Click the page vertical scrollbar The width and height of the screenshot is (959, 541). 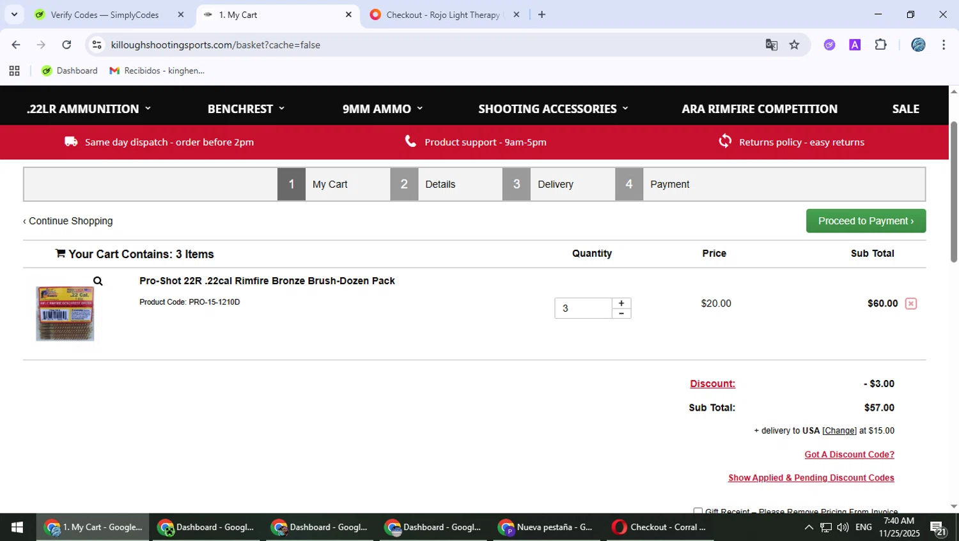coord(954,192)
